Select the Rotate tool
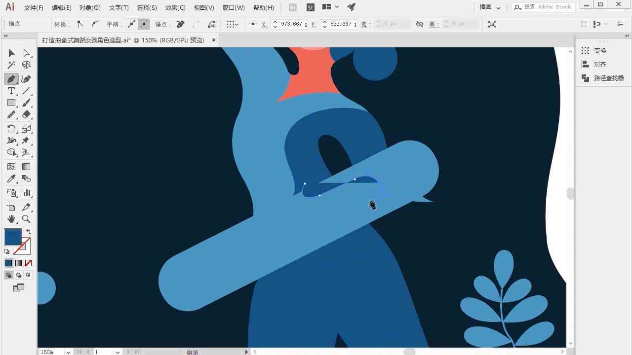 pyautogui.click(x=11, y=129)
